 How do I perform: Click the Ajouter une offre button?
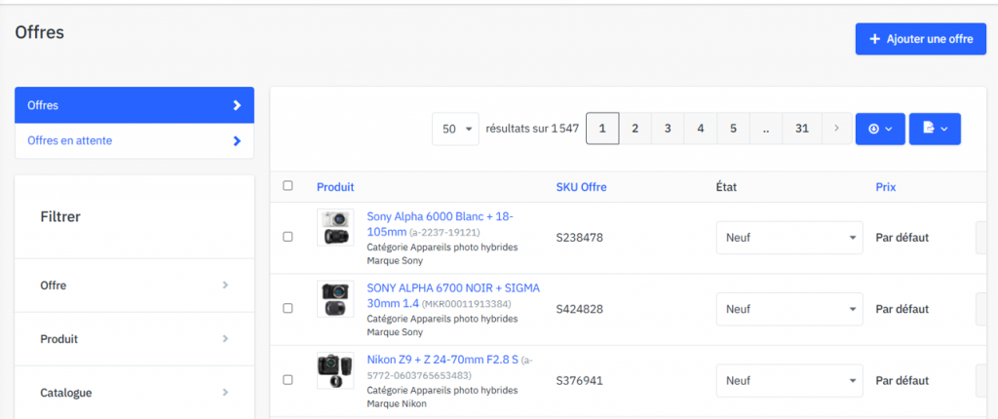pos(920,39)
